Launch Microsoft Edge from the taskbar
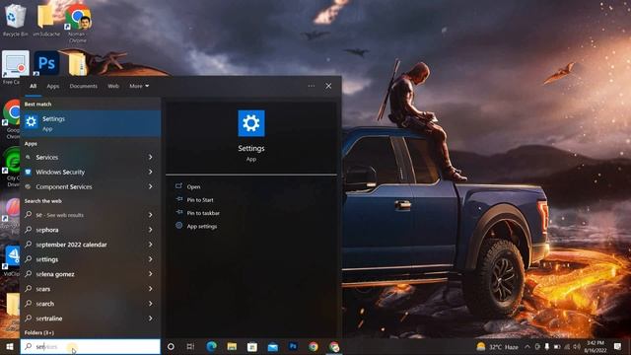 click(x=212, y=346)
